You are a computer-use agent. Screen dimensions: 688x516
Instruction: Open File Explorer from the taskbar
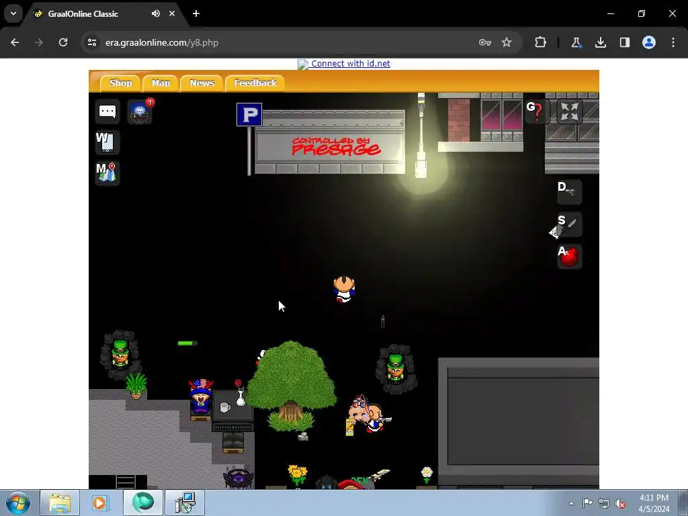point(60,503)
